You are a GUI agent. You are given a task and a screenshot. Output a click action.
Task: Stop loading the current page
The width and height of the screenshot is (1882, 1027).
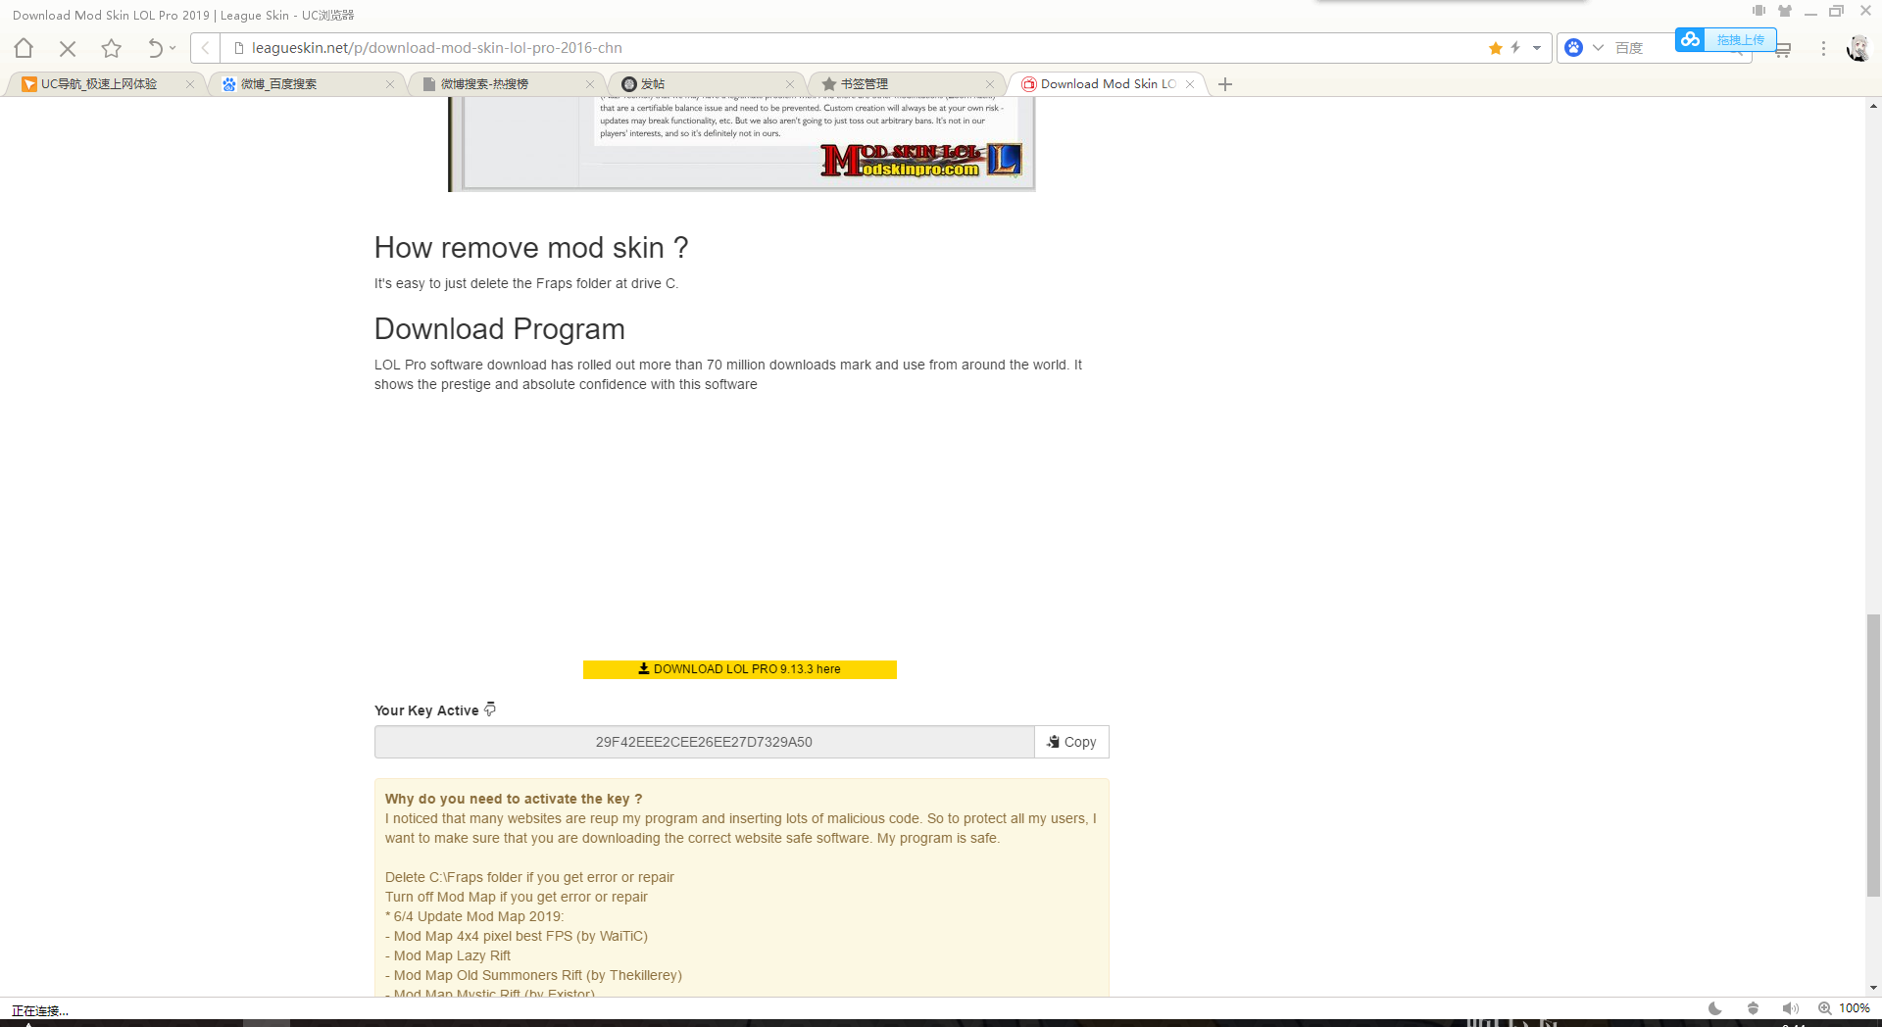(68, 48)
